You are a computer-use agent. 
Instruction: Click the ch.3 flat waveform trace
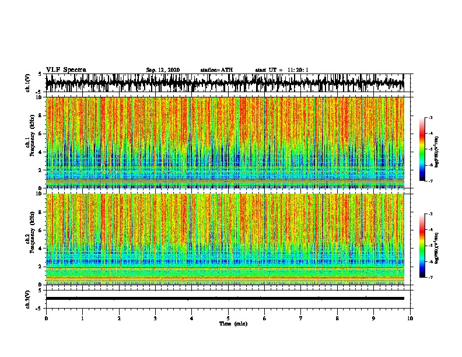(225, 299)
